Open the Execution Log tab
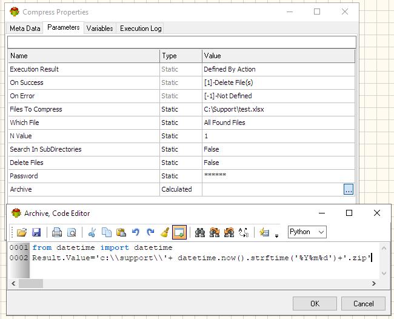Viewport: 394px width, 319px height. [141, 29]
